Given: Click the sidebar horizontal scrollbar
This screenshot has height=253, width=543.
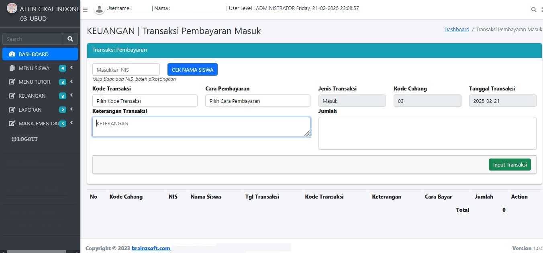Looking at the screenshot, I should 36,251.
